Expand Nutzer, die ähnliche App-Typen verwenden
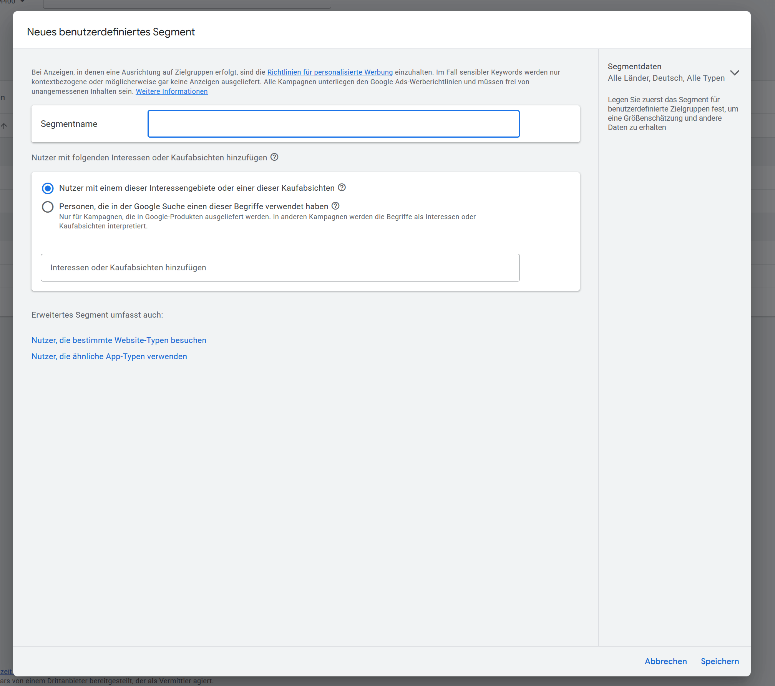The width and height of the screenshot is (775, 686). (109, 356)
